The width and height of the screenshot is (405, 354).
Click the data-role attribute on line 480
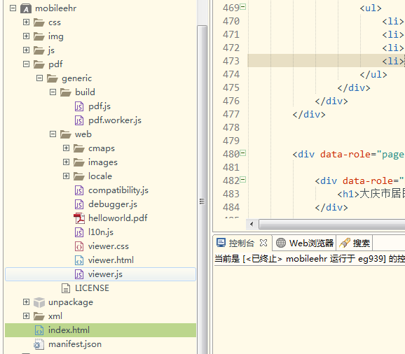[345, 154]
